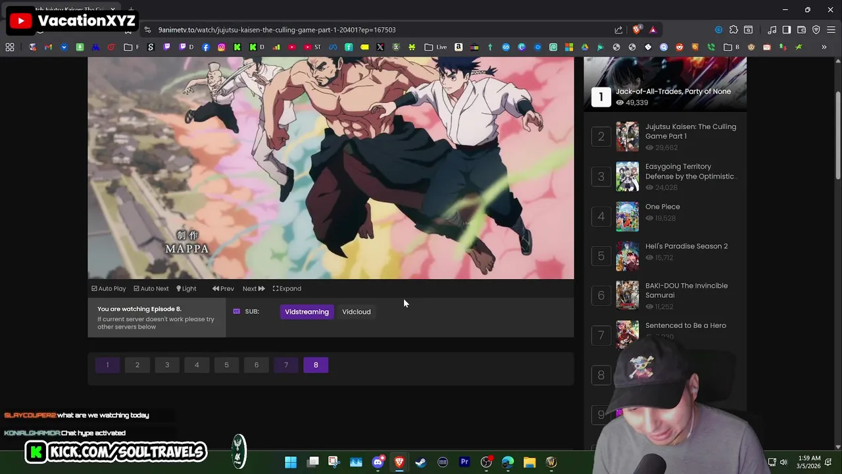This screenshot has width=842, height=474.
Task: Click the BAKI-DOU poster thumbnail
Action: [x=627, y=296]
